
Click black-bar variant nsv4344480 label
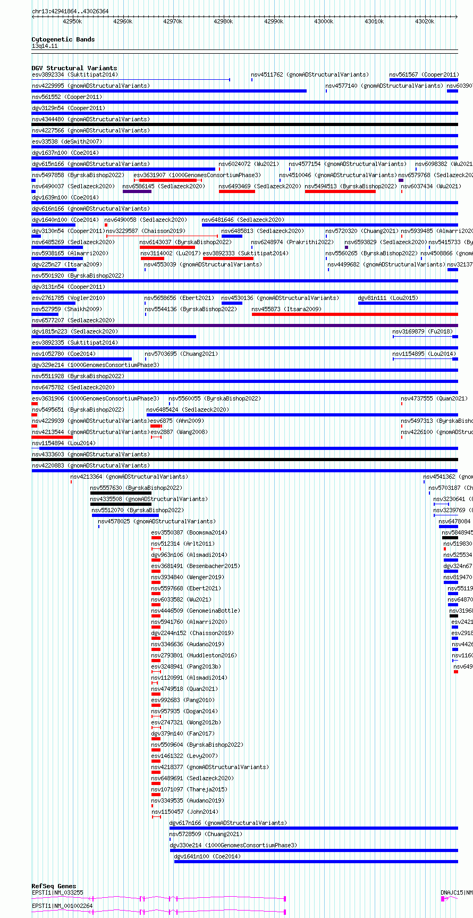point(91,120)
